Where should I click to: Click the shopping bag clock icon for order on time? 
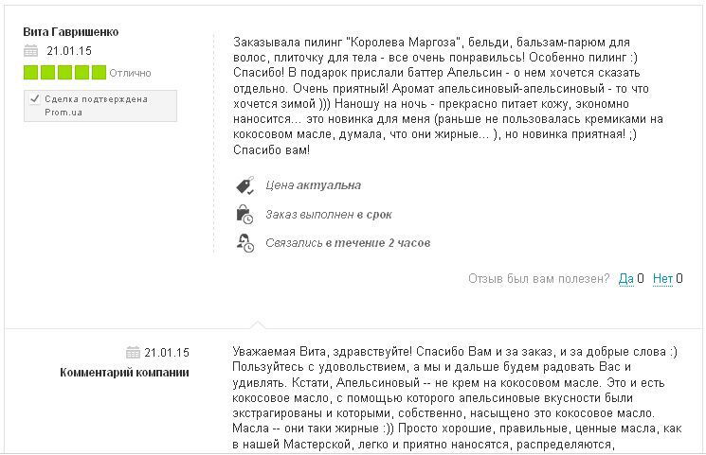pos(244,215)
